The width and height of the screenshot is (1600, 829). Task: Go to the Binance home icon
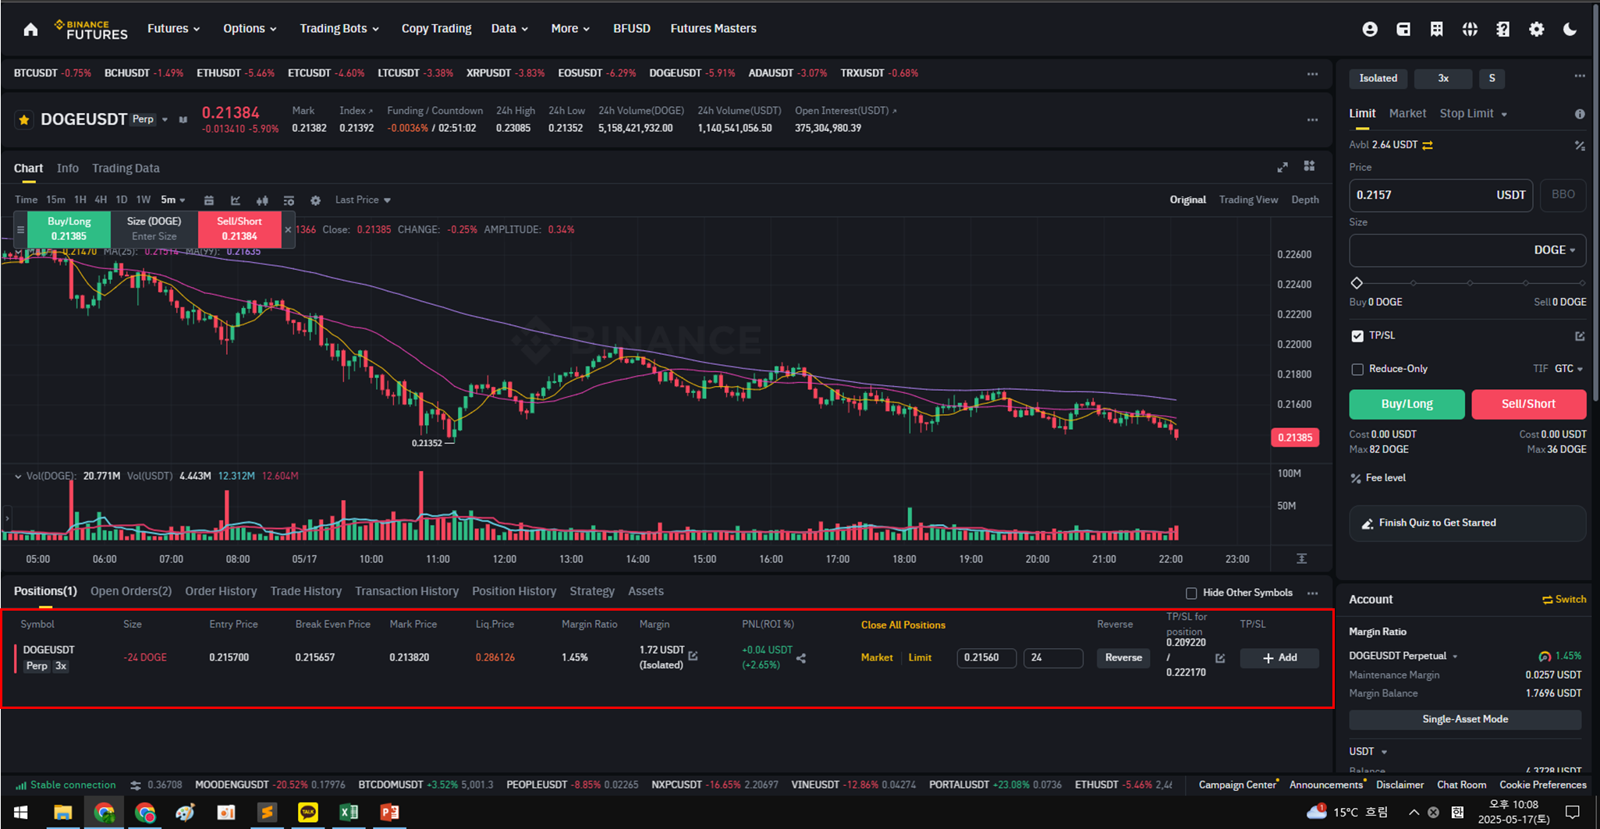tap(30, 29)
